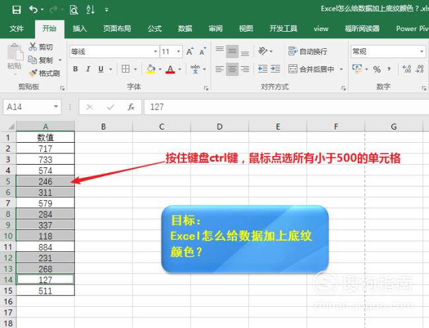Click the Sort A-Z quick access icon

[90, 10]
